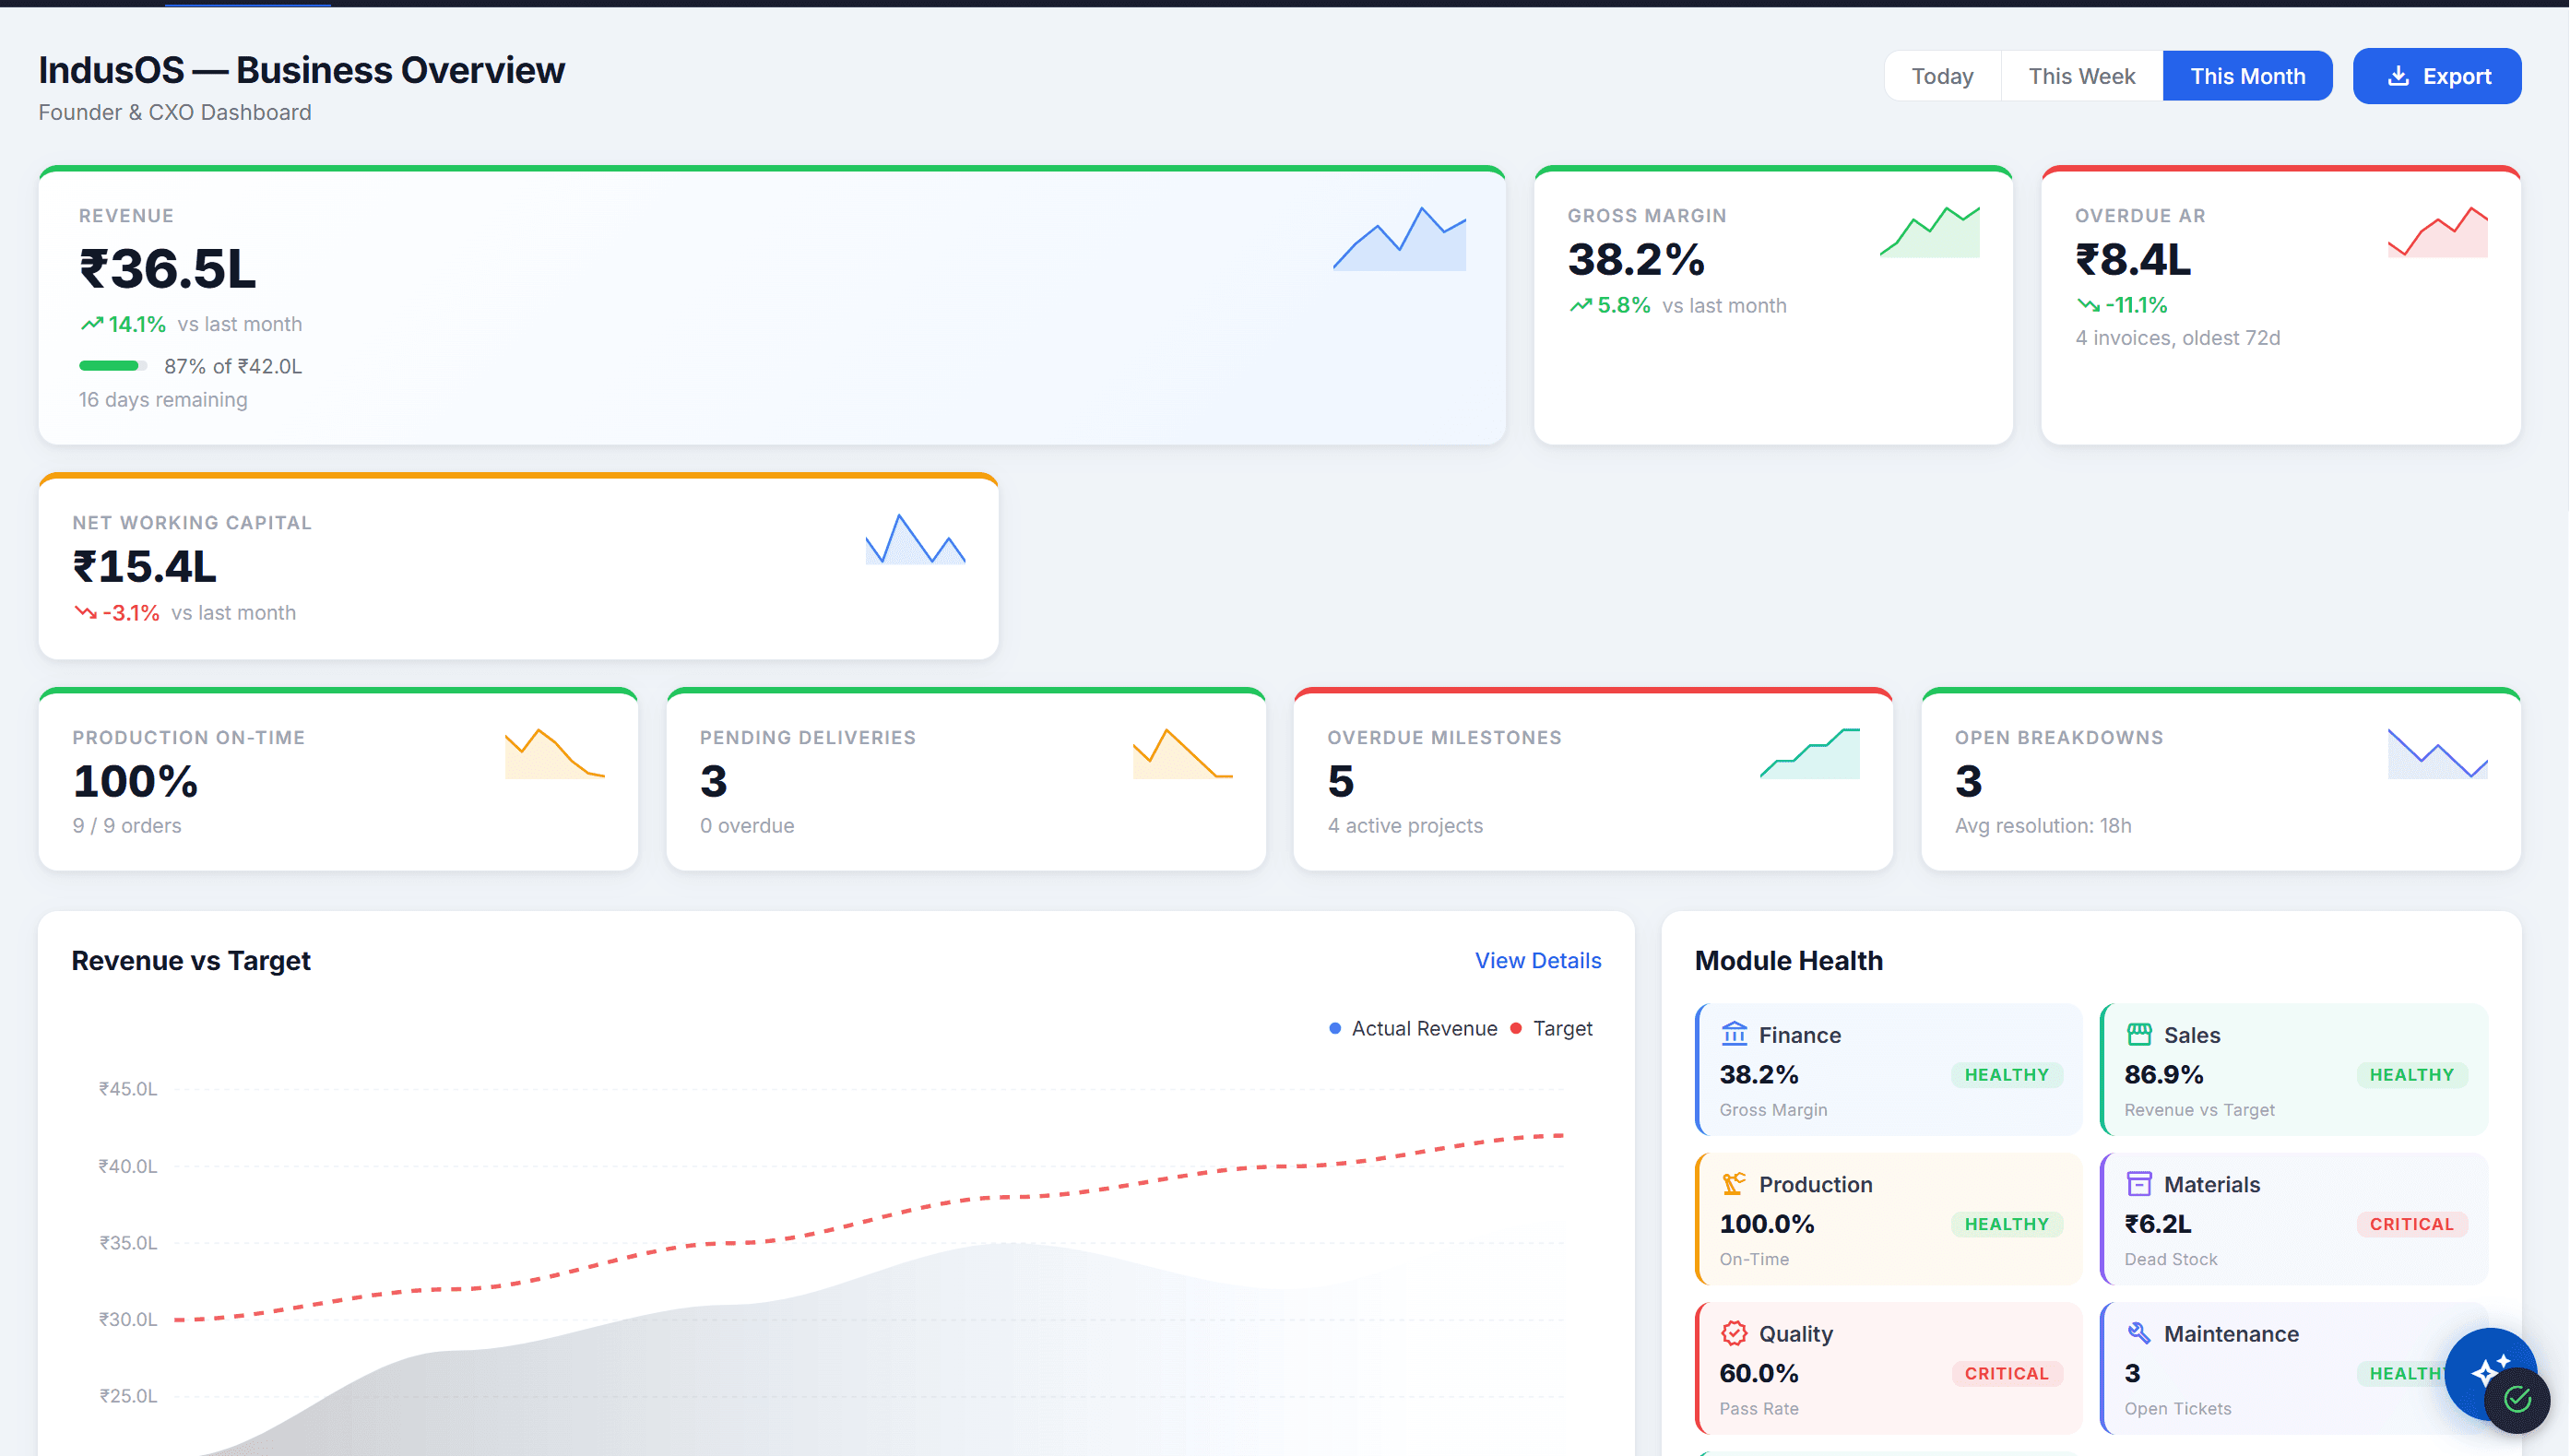Click the Maintenance wrench icon

point(2139,1333)
